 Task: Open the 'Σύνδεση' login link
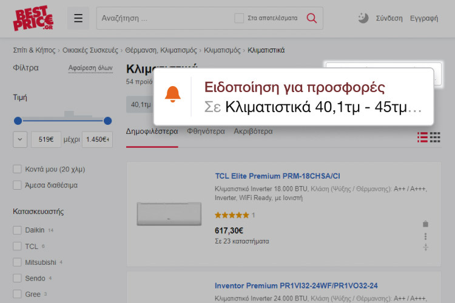[389, 18]
